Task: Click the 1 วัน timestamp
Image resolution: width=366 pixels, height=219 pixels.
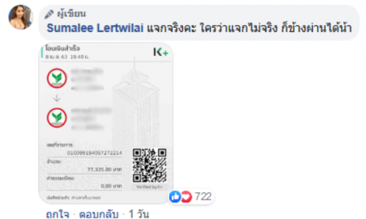Action: coord(139,214)
